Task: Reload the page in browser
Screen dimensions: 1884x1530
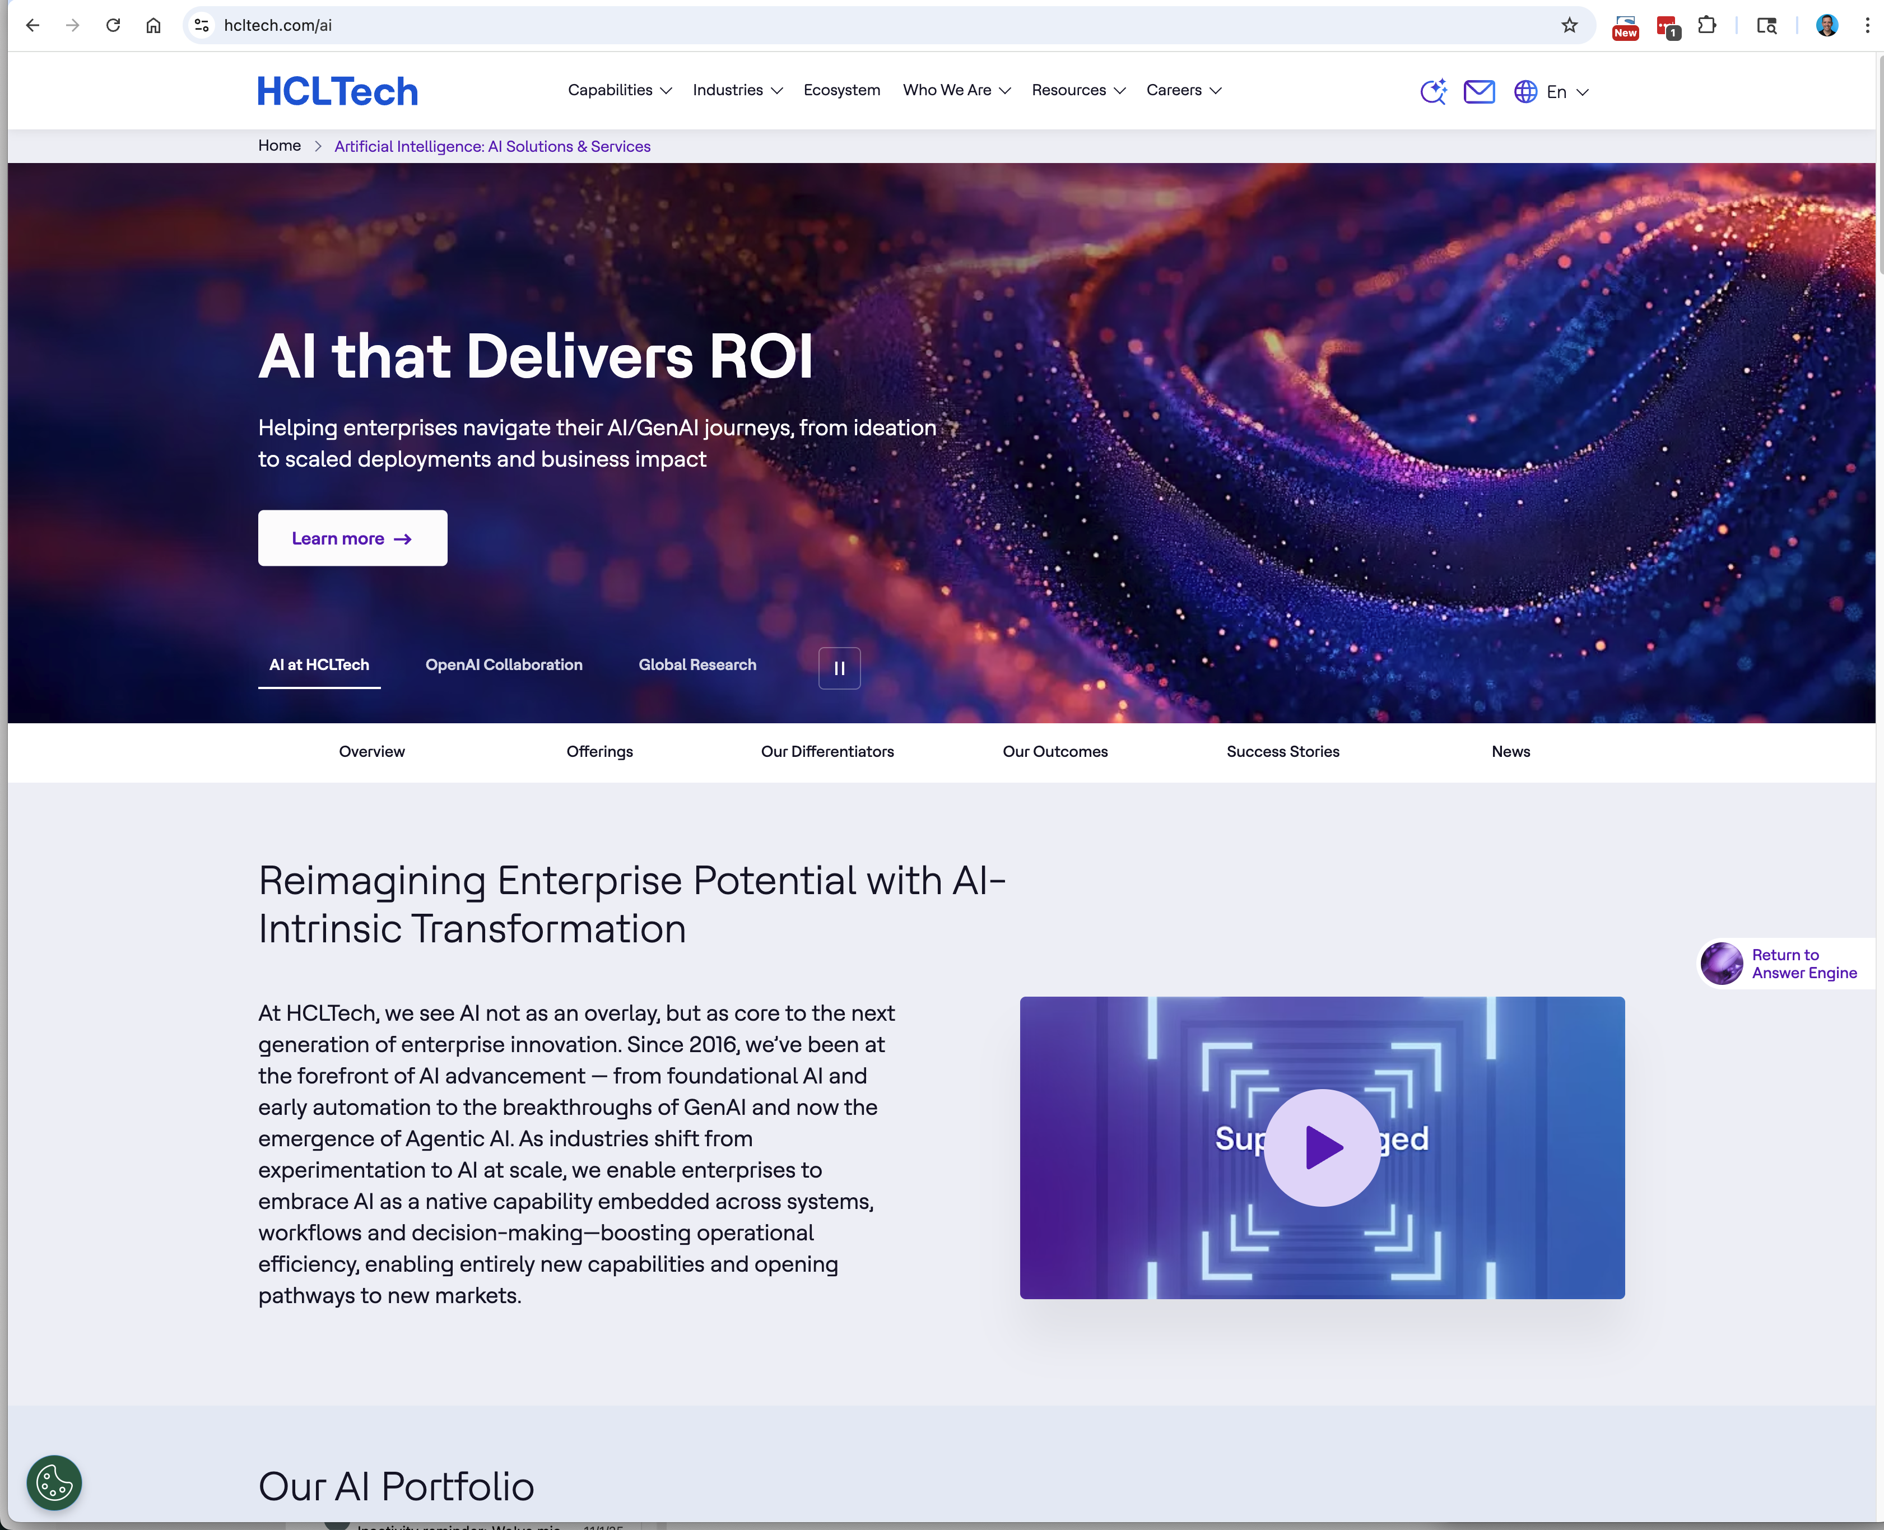Action: click(113, 26)
